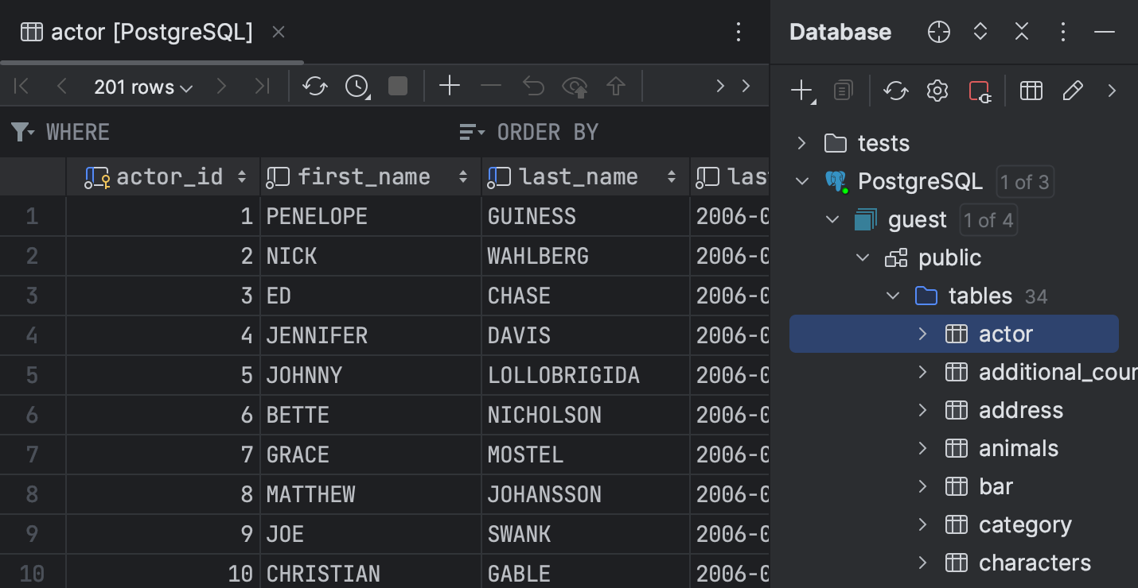This screenshot has width=1138, height=588.
Task: Open the editor options kebab menu
Action: point(739,32)
